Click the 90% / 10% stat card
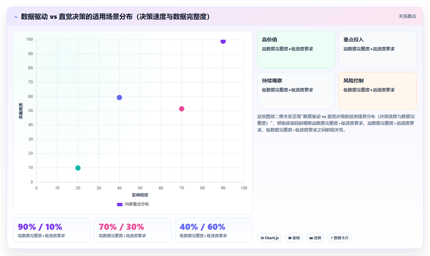This screenshot has width=430, height=256. pyautogui.click(x=52, y=230)
